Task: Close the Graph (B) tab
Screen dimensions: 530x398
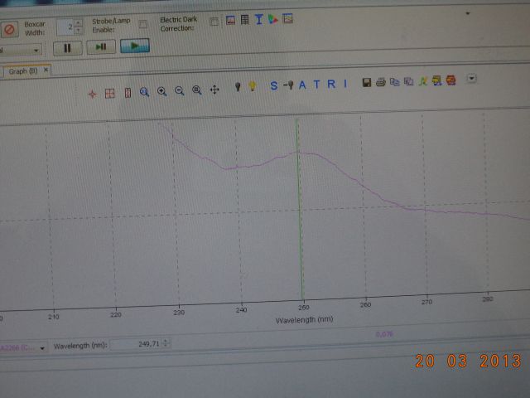Action: pos(46,70)
